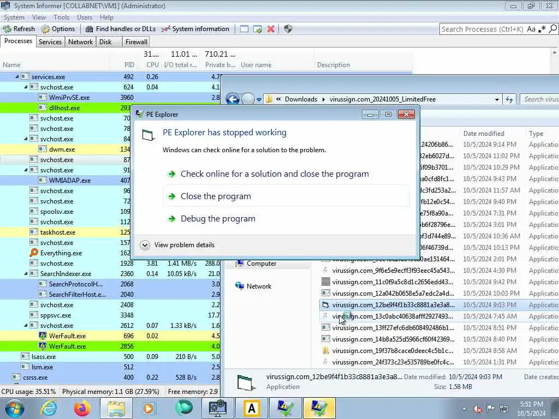The image size is (559, 419).
Task: Select WerFault.exe PID 696 row
Action: 110,336
